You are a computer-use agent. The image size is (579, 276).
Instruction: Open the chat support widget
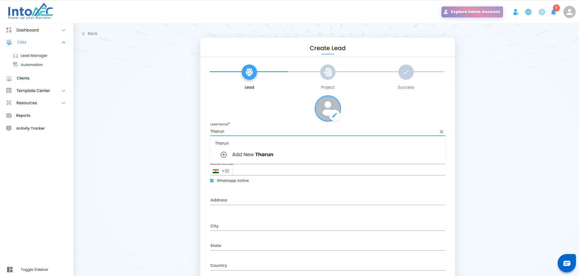click(x=566, y=263)
